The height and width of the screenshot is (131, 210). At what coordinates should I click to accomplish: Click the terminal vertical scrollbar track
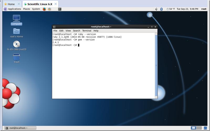(156, 65)
